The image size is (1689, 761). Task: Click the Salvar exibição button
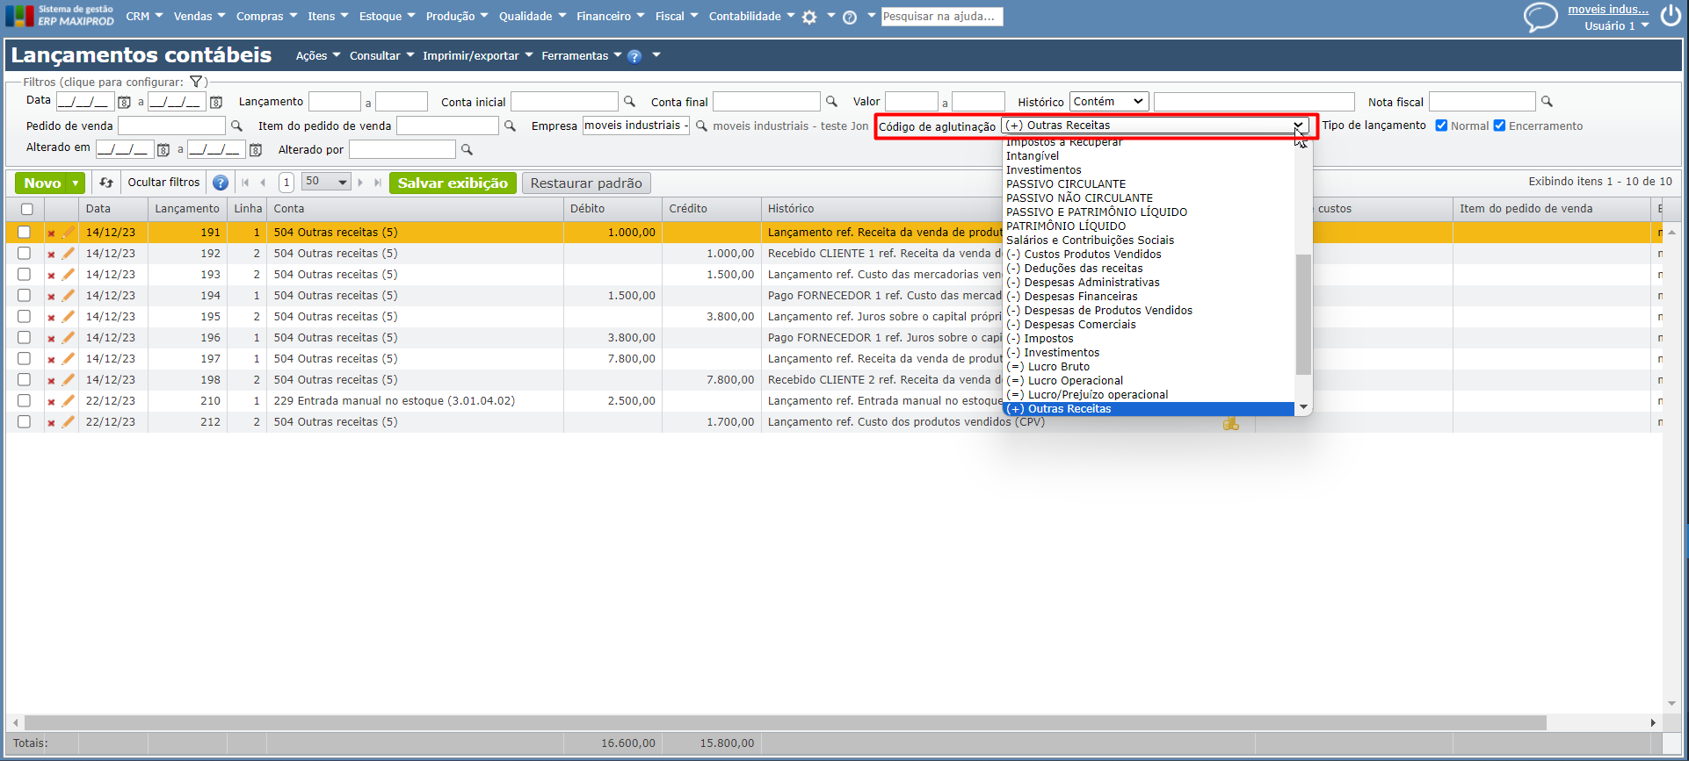[453, 183]
